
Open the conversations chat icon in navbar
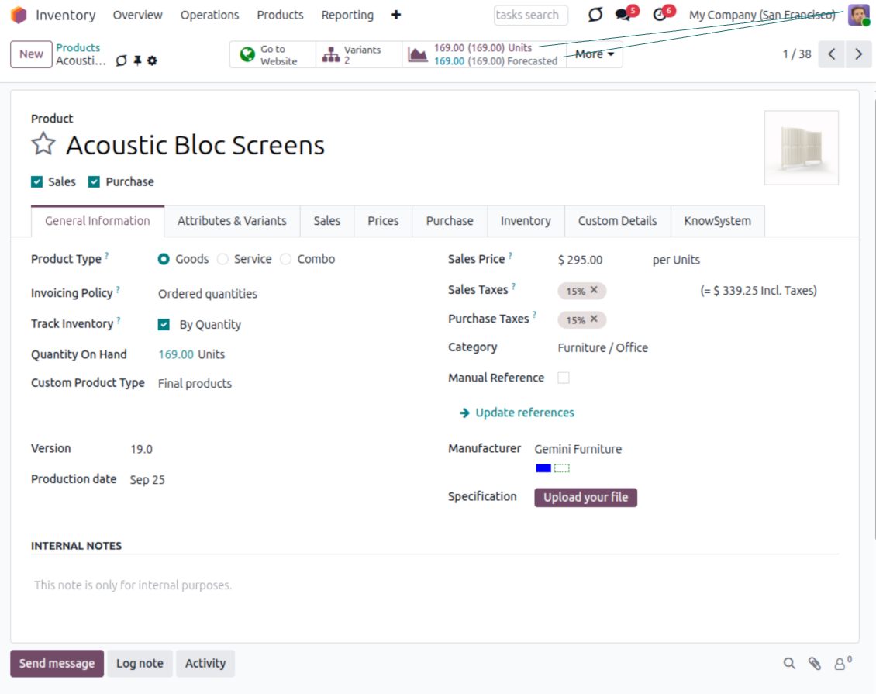pos(623,15)
